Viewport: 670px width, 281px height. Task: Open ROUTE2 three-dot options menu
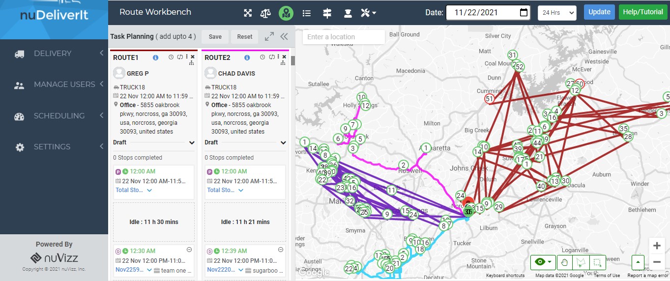click(278, 57)
